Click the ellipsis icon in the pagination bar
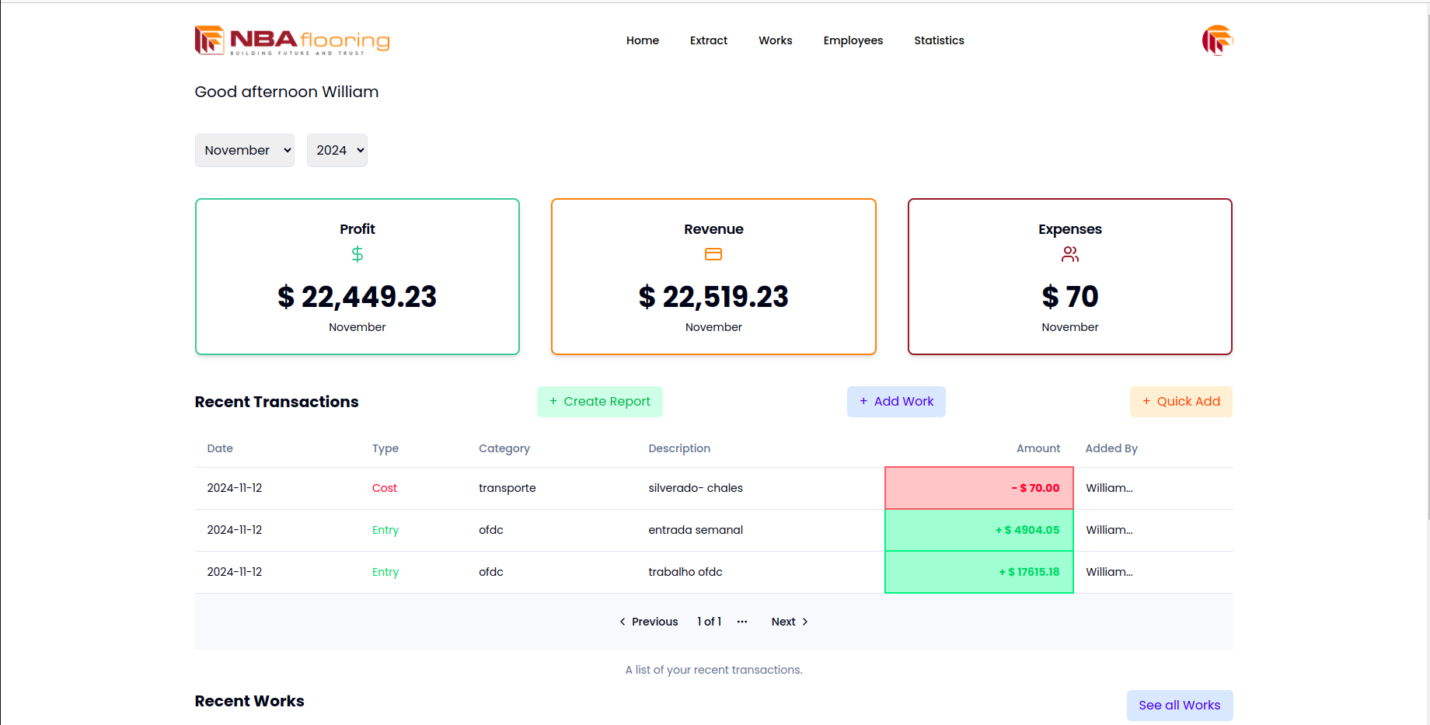 pyautogui.click(x=742, y=621)
